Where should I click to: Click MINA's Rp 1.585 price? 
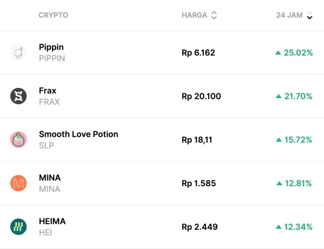click(x=199, y=184)
